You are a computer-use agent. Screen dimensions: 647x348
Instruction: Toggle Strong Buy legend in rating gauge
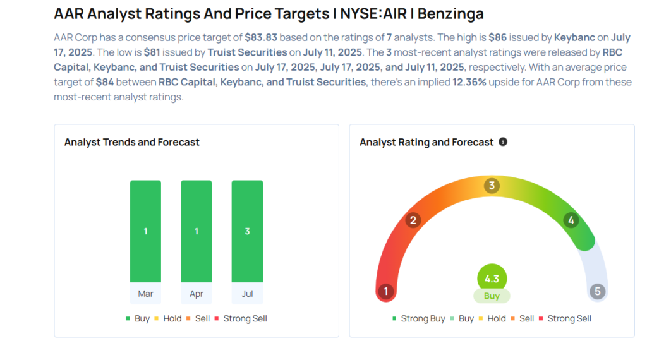[x=418, y=319]
